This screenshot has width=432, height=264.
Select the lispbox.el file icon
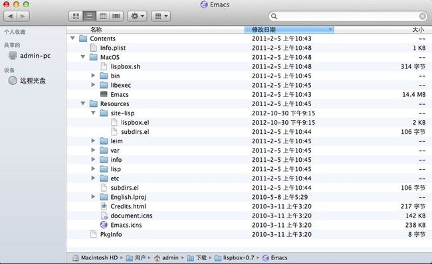click(x=114, y=122)
